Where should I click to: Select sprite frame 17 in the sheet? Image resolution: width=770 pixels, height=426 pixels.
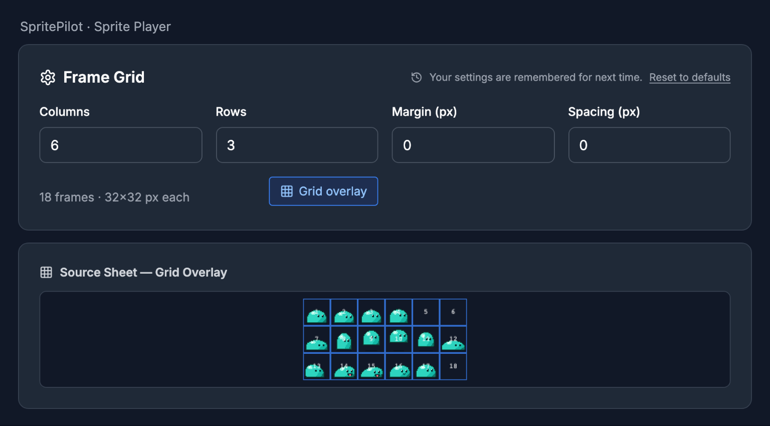pos(426,366)
